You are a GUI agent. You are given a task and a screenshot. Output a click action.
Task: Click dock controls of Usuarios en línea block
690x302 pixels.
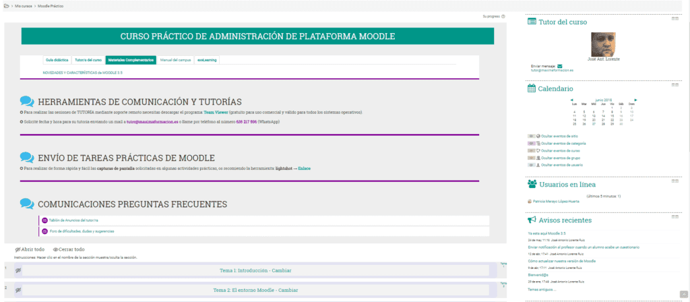coord(675,181)
